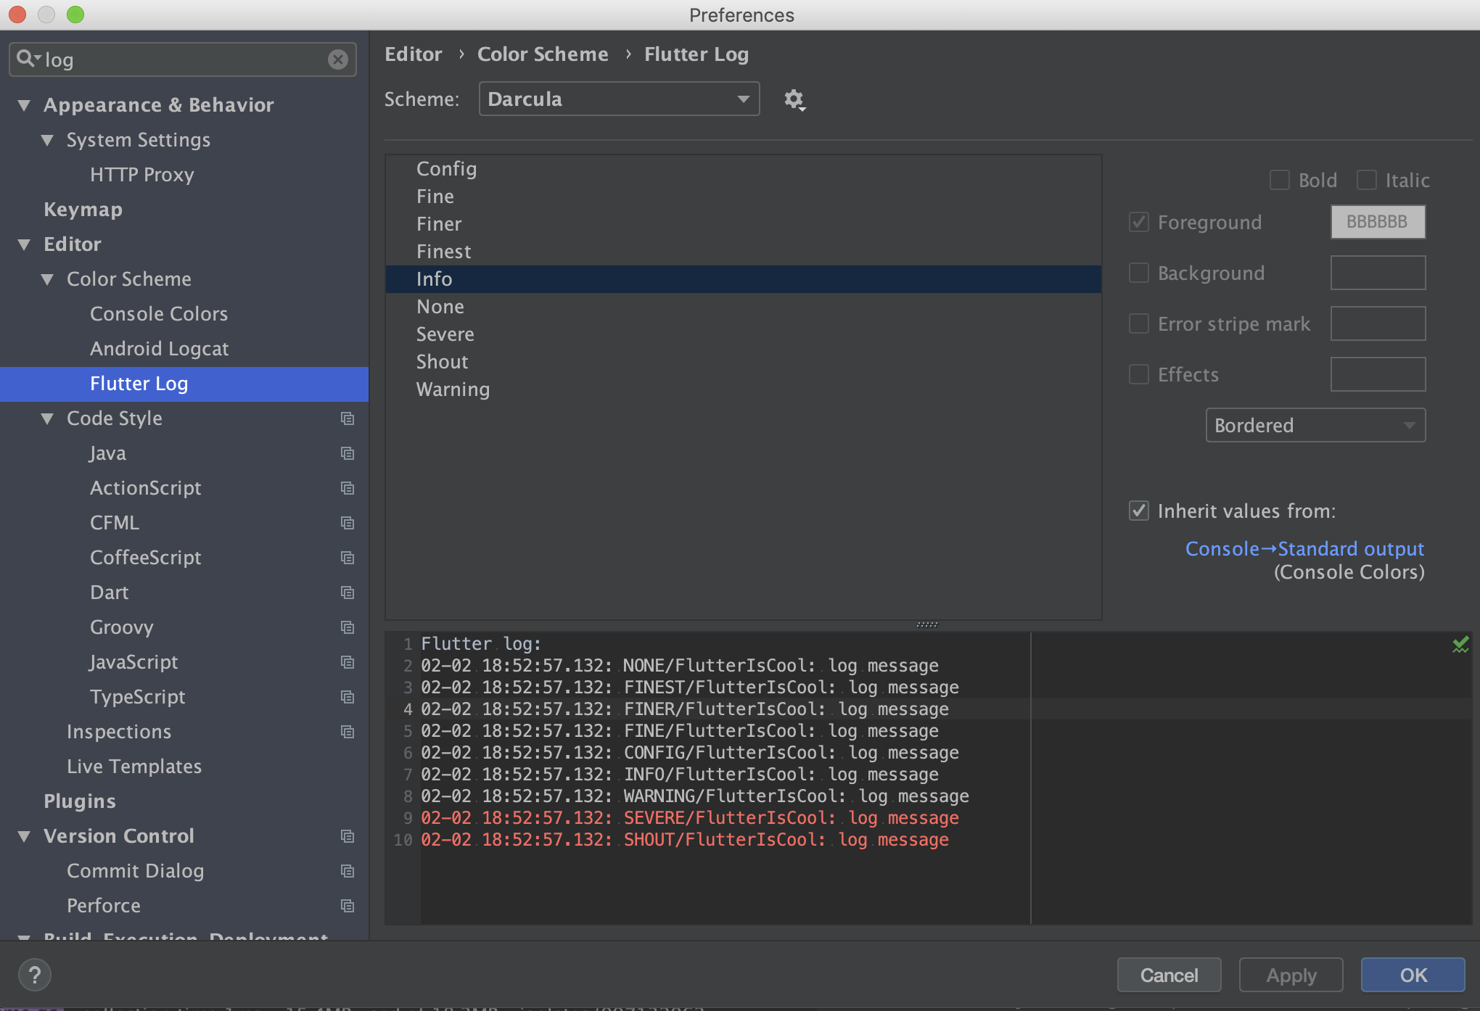Click the green checkmark in the preview pane
Image resolution: width=1480 pixels, height=1011 pixels.
(1460, 645)
